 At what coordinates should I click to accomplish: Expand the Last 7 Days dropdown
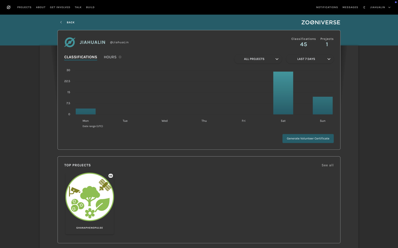(310, 59)
